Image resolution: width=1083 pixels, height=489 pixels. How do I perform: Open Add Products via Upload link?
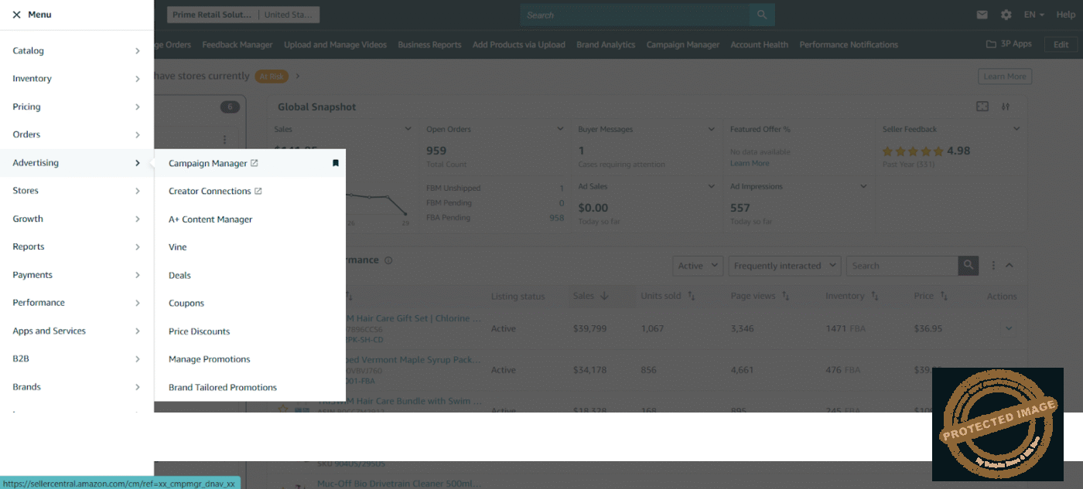click(518, 45)
